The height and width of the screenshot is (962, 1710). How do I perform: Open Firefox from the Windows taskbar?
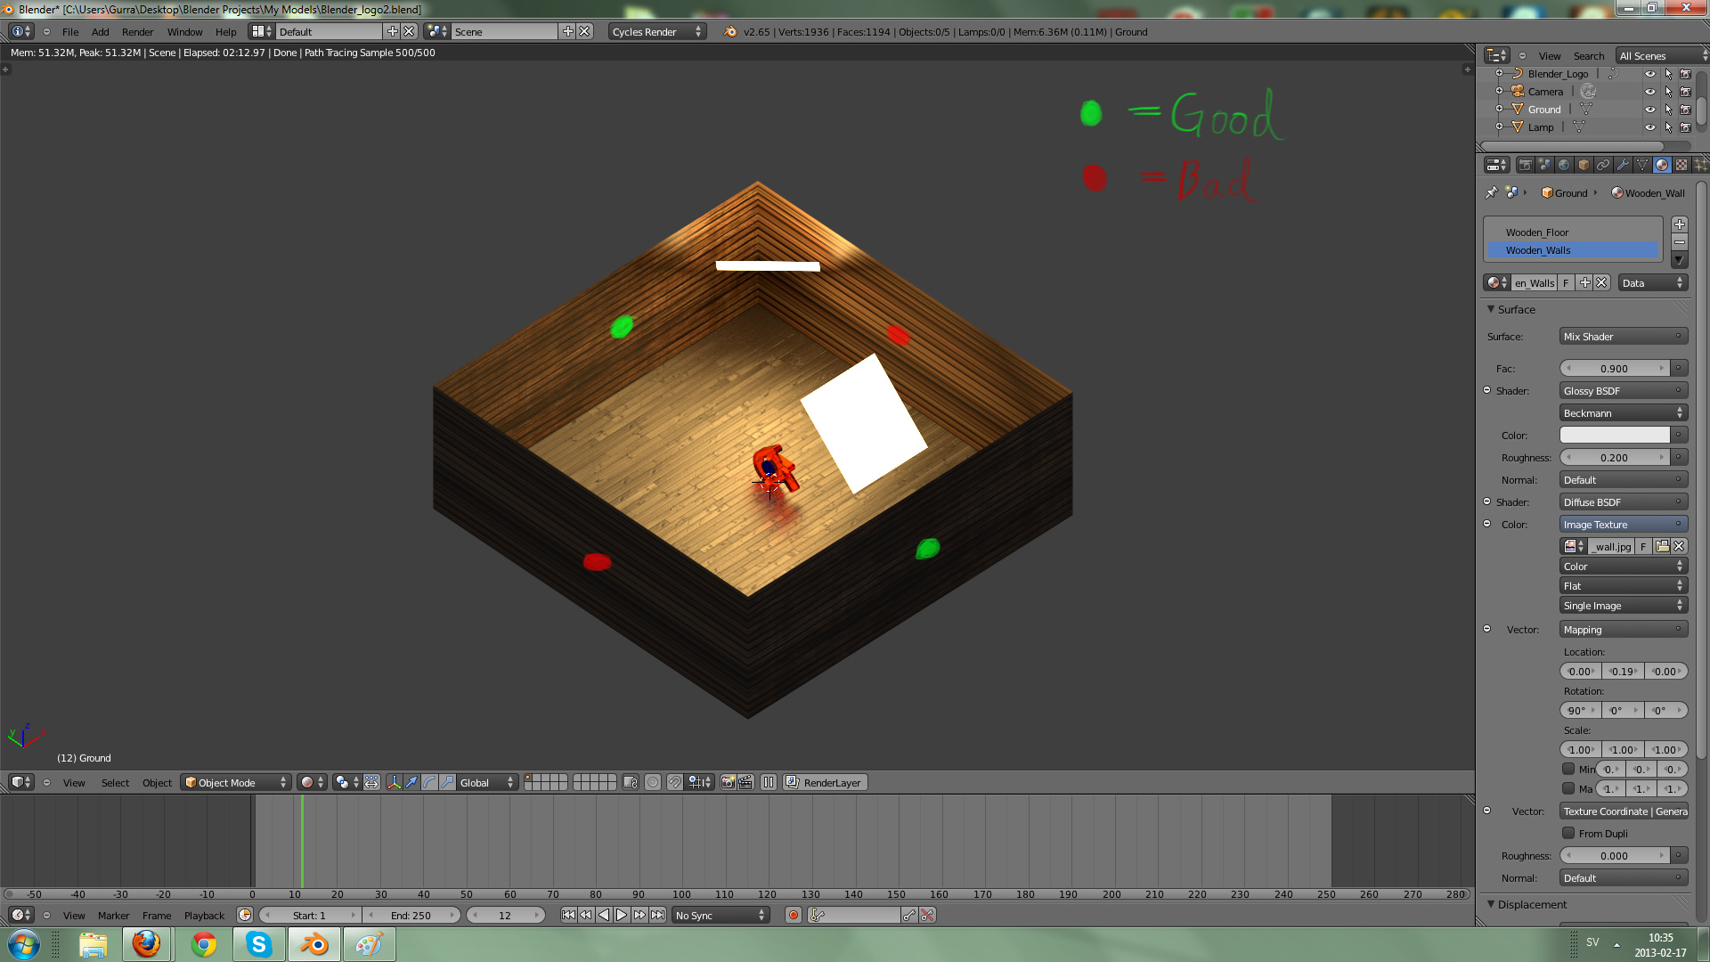pyautogui.click(x=147, y=944)
